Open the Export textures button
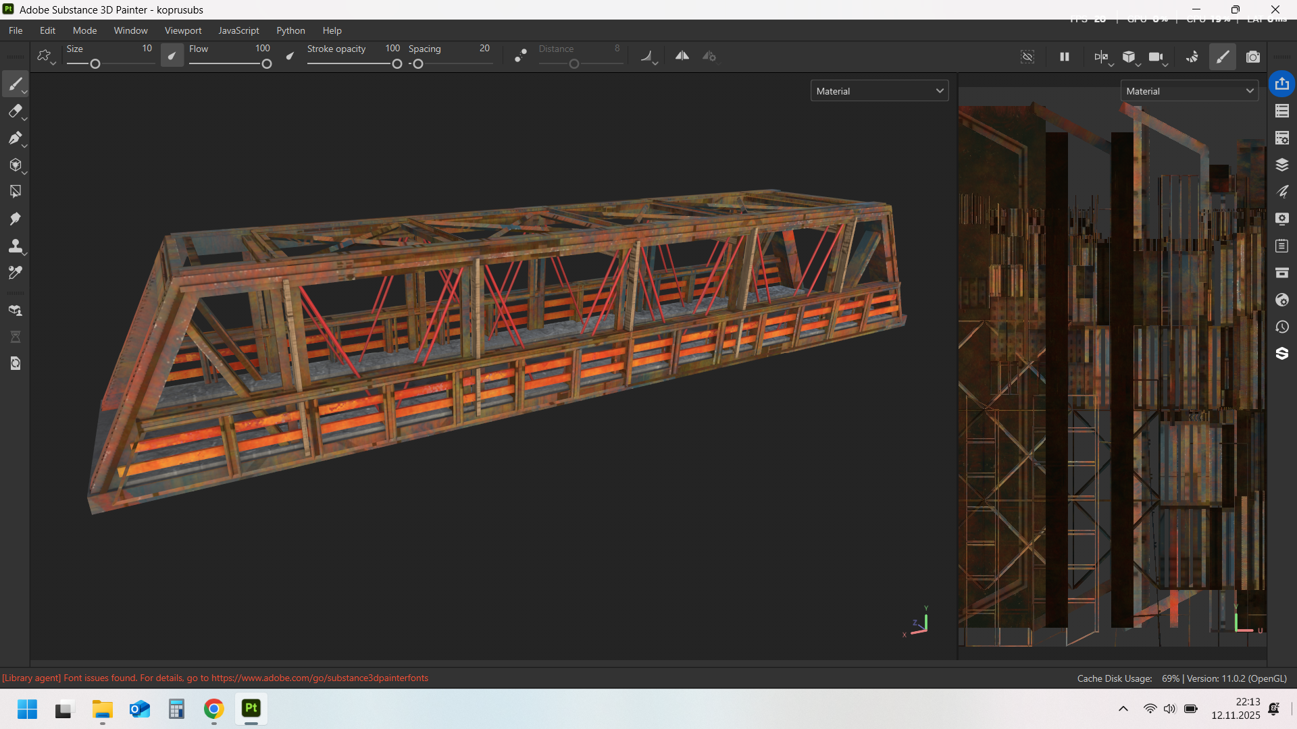Screen dimensions: 1297x729 click(1282, 84)
